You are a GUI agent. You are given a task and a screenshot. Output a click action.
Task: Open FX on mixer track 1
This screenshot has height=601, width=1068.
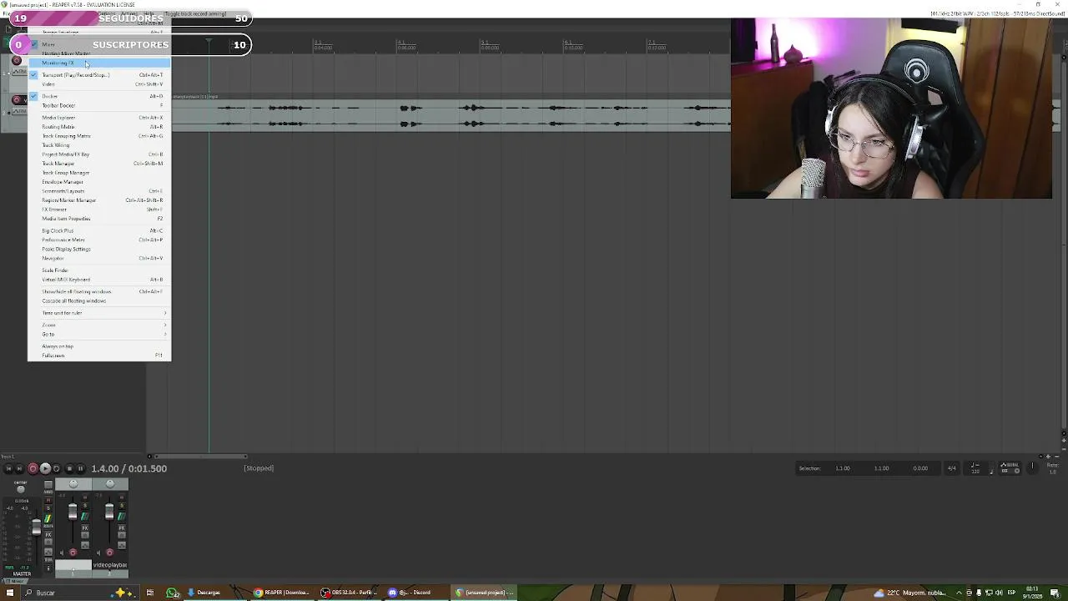tap(85, 528)
